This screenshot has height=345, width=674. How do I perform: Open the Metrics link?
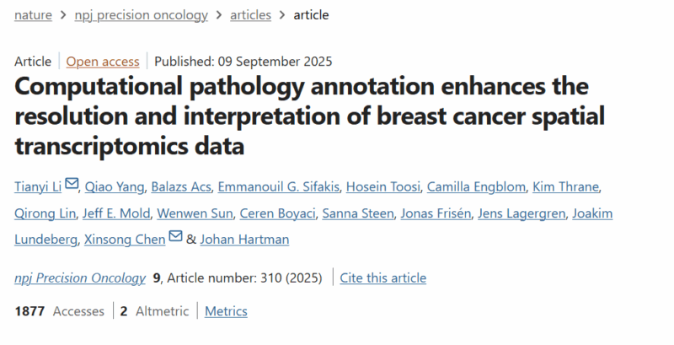[226, 311]
